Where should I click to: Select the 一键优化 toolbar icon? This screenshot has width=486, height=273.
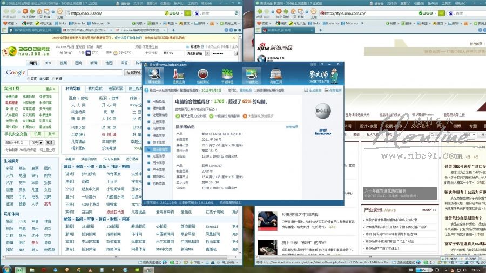pyautogui.click(x=251, y=74)
